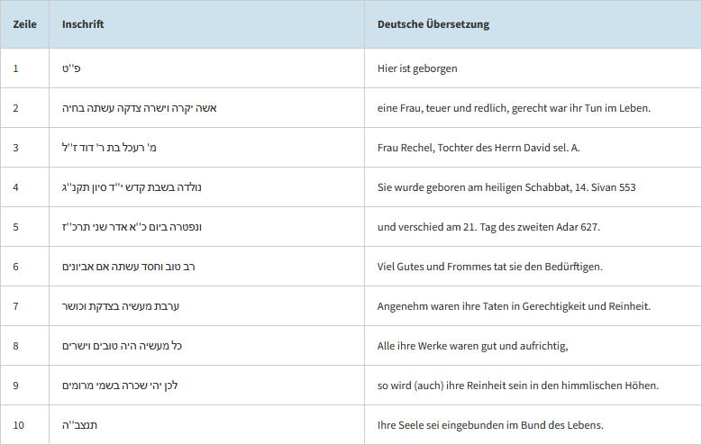Click "Ihre Seele sei eingebunden" translation cell
702x445 pixels.
tap(490, 425)
